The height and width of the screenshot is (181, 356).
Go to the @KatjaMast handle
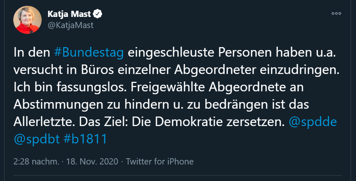click(70, 25)
